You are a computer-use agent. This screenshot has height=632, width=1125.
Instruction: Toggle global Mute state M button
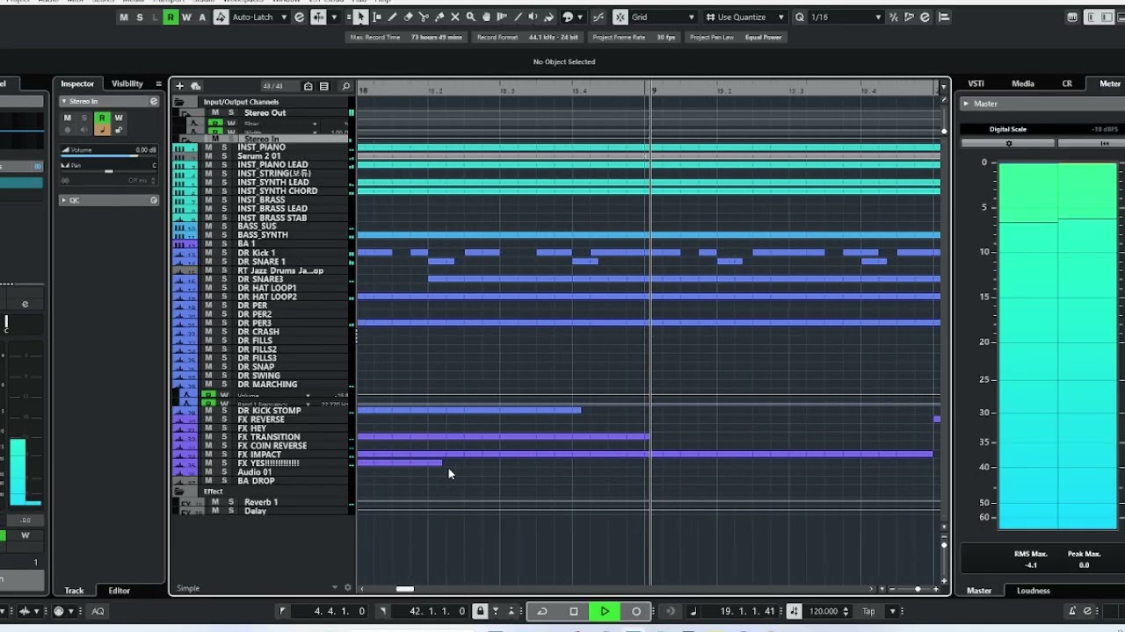(124, 17)
